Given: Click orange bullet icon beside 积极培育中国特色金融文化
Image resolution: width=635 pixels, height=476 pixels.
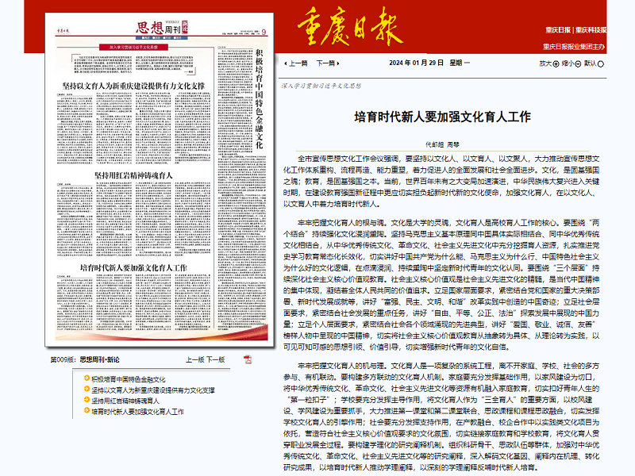Looking at the screenshot, I should [x=87, y=378].
